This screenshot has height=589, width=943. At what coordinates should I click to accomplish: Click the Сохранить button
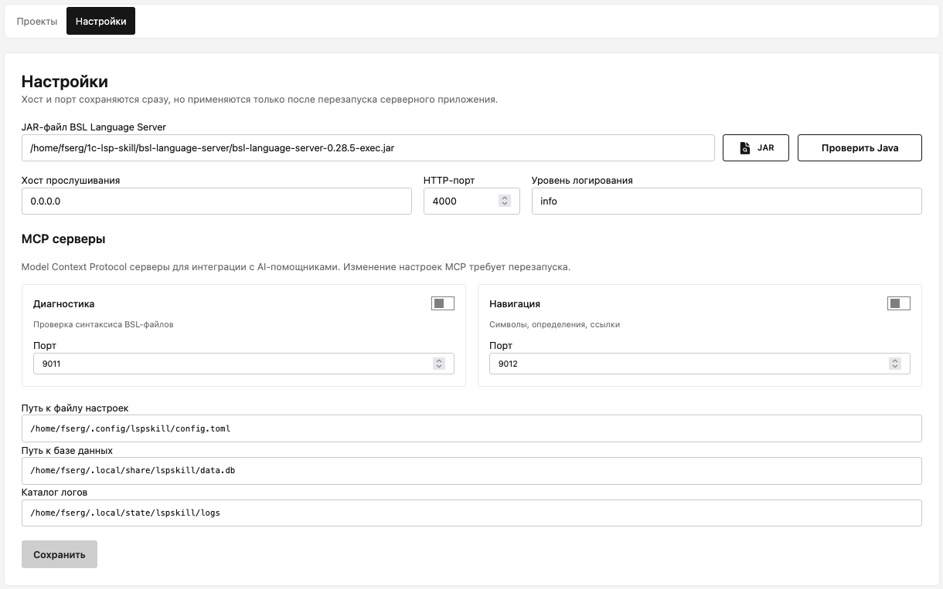tap(60, 554)
